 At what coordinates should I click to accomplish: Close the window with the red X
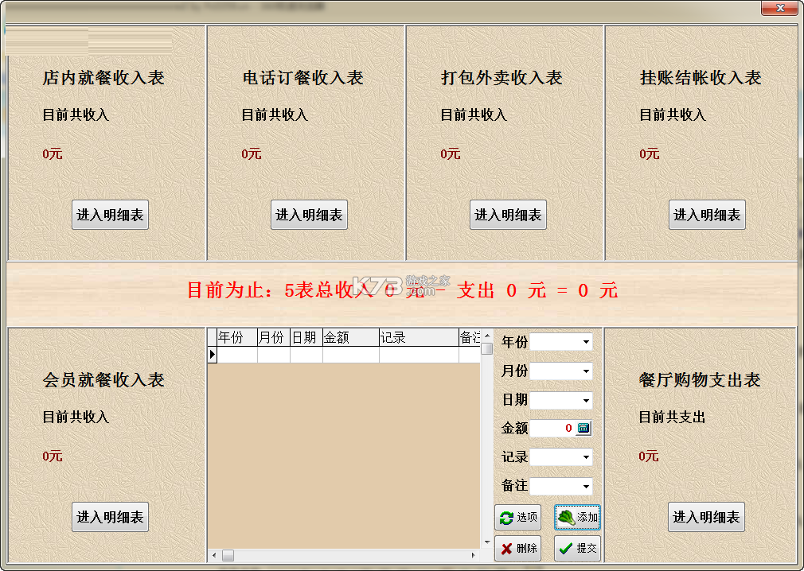point(779,8)
